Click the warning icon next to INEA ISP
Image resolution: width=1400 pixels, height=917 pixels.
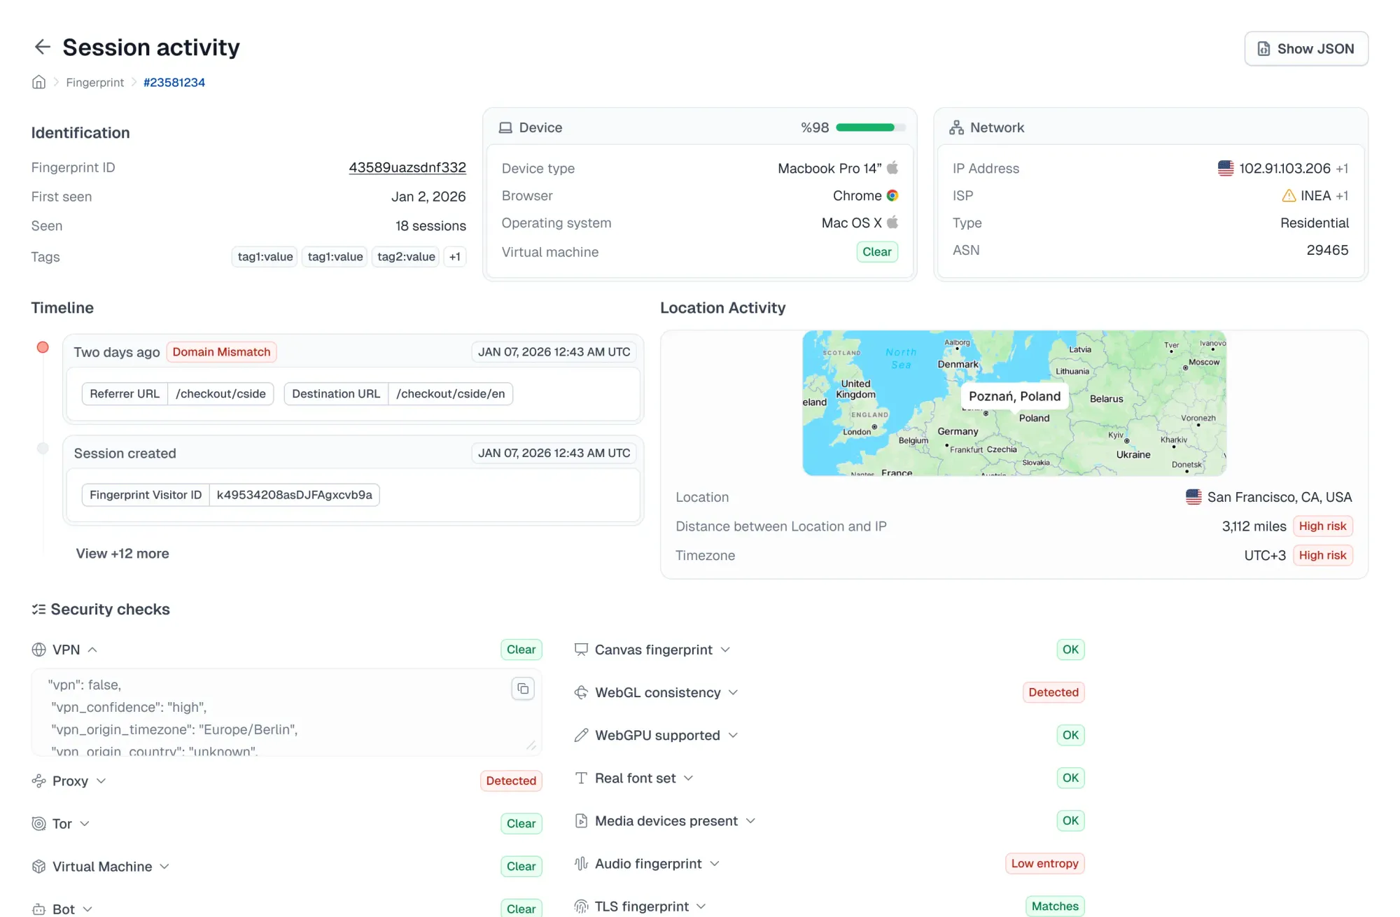point(1289,195)
